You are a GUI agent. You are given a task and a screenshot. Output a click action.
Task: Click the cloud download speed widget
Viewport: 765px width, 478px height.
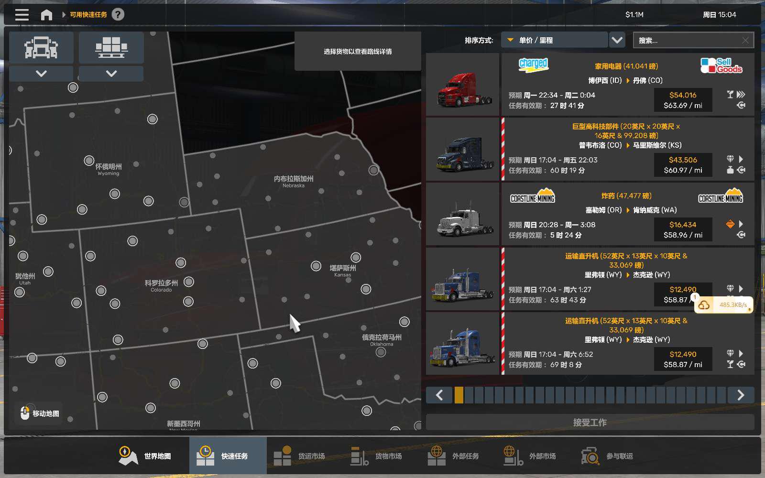[x=724, y=305]
